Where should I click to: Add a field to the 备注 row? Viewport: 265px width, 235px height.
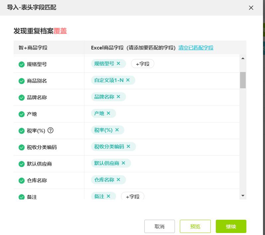[x=133, y=196]
